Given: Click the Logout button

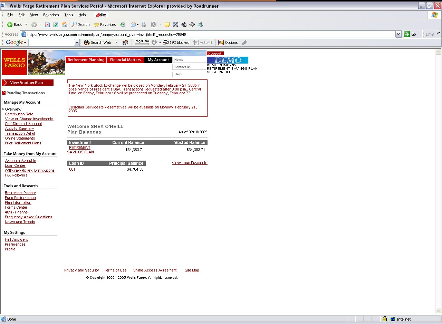Looking at the screenshot, I should 215,54.
